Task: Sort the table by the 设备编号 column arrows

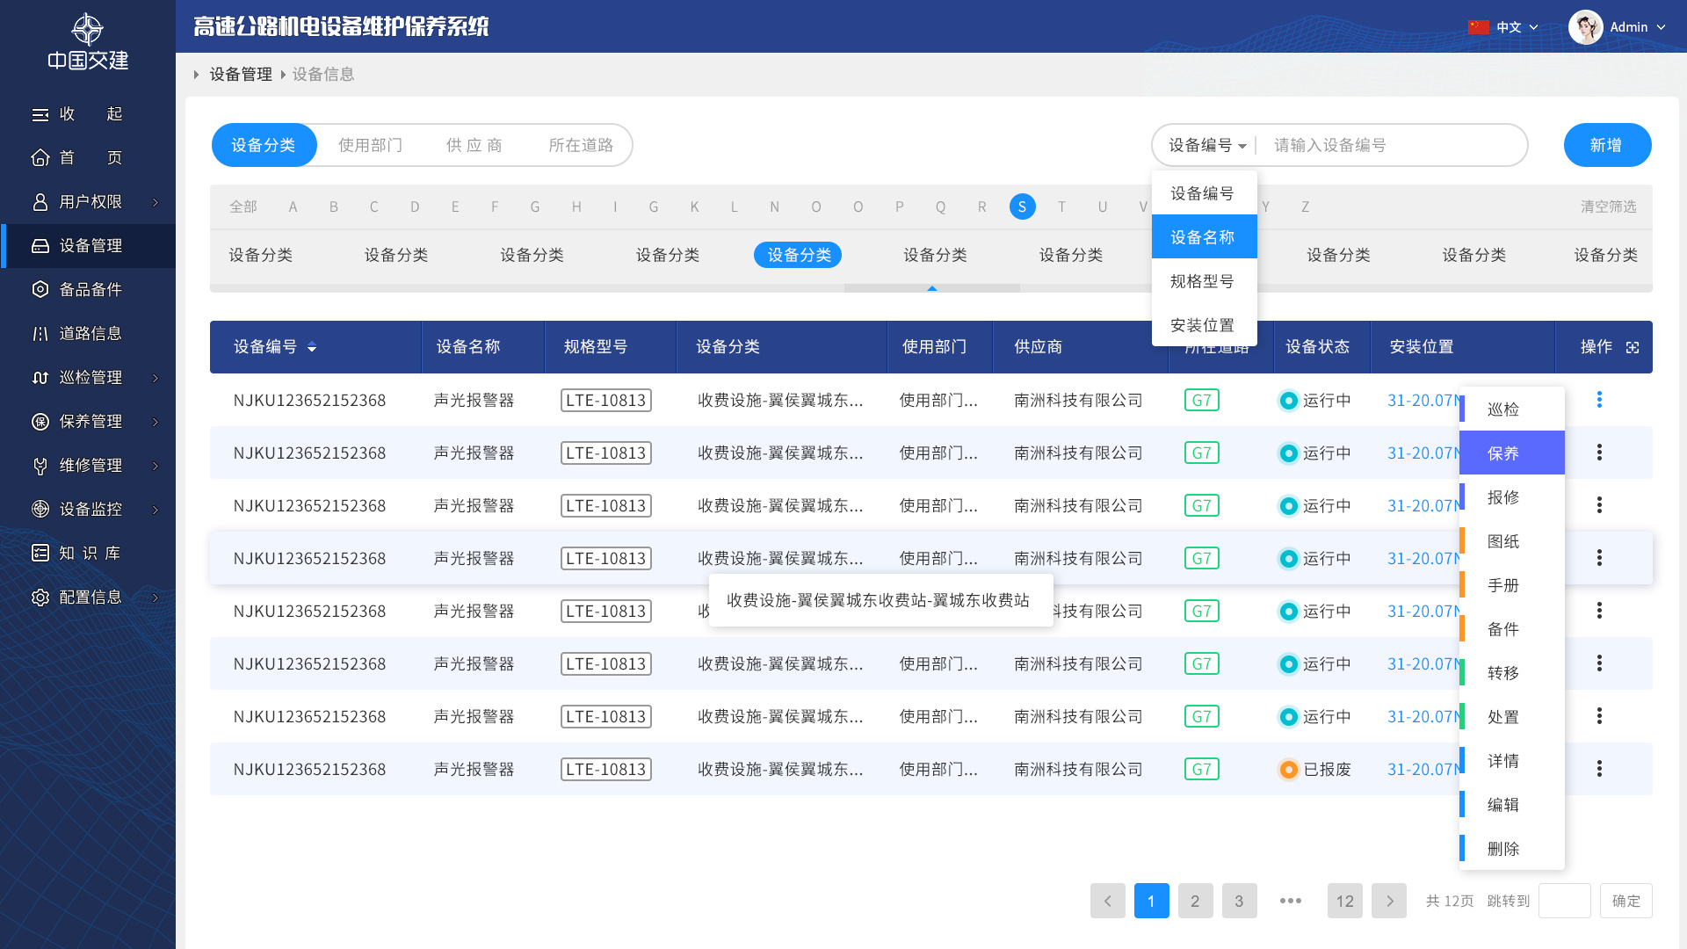Action: (x=312, y=347)
